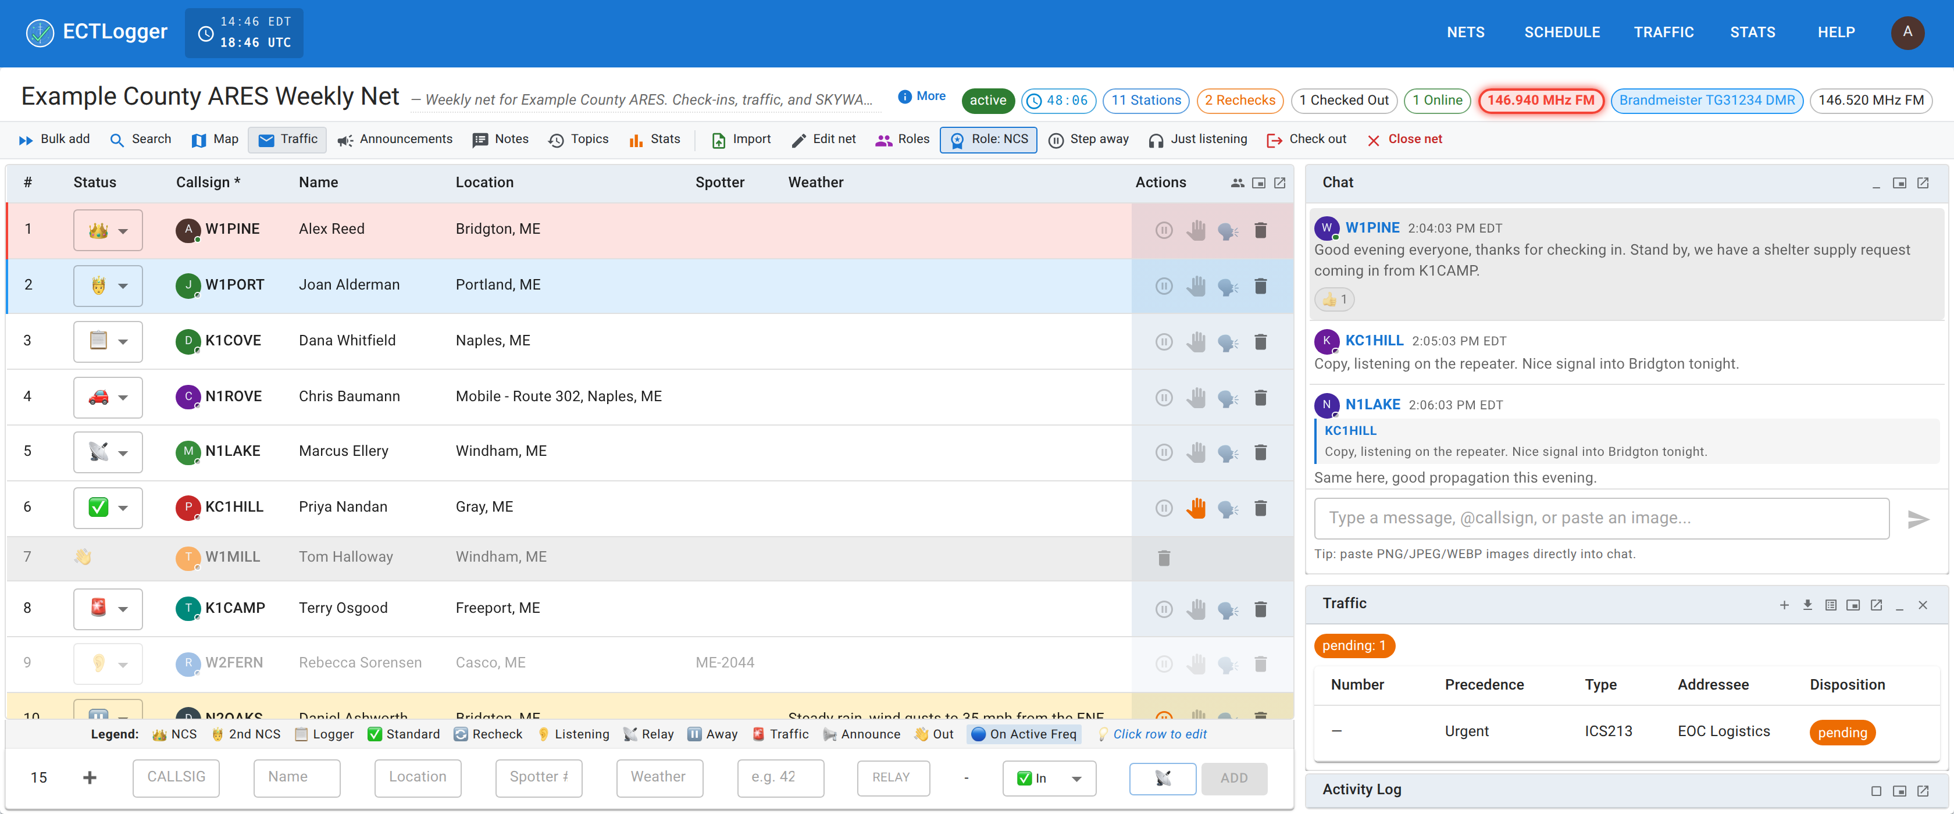
Task: Delete the W1MILL checked-out row
Action: pos(1164,558)
